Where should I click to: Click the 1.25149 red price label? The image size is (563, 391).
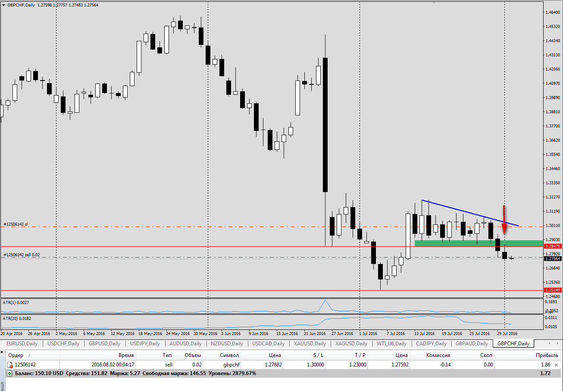pos(553,290)
